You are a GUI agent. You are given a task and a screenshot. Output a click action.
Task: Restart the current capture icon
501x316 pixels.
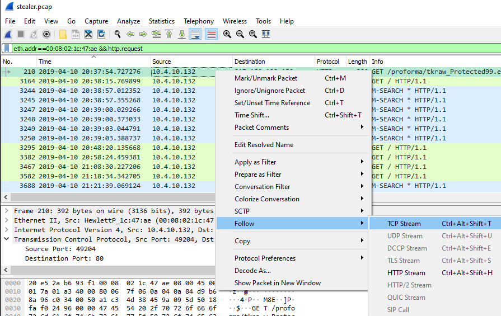click(x=34, y=34)
